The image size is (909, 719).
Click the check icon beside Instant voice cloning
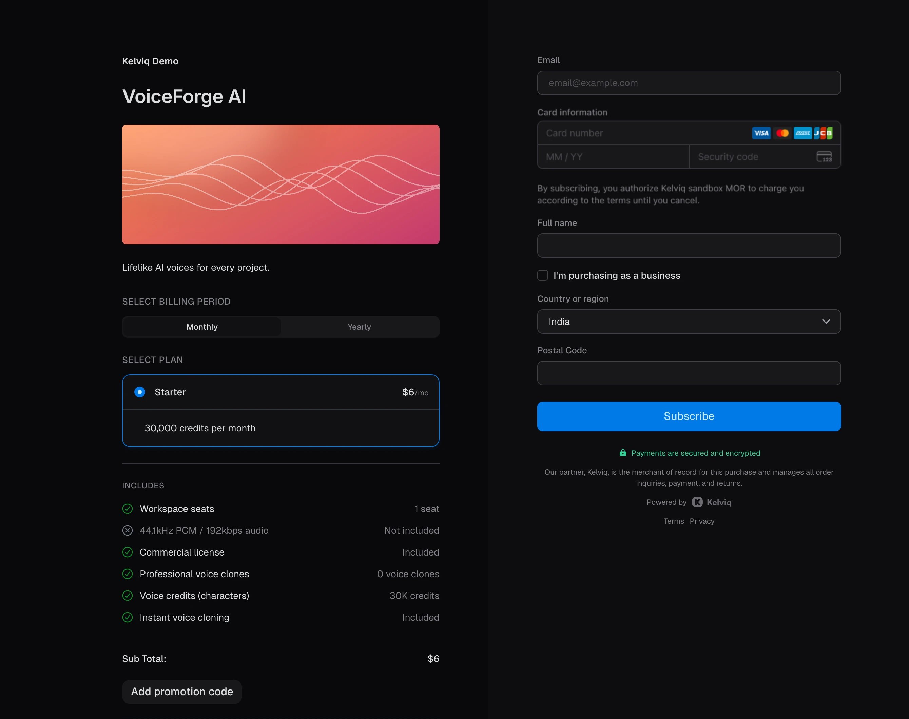coord(128,617)
